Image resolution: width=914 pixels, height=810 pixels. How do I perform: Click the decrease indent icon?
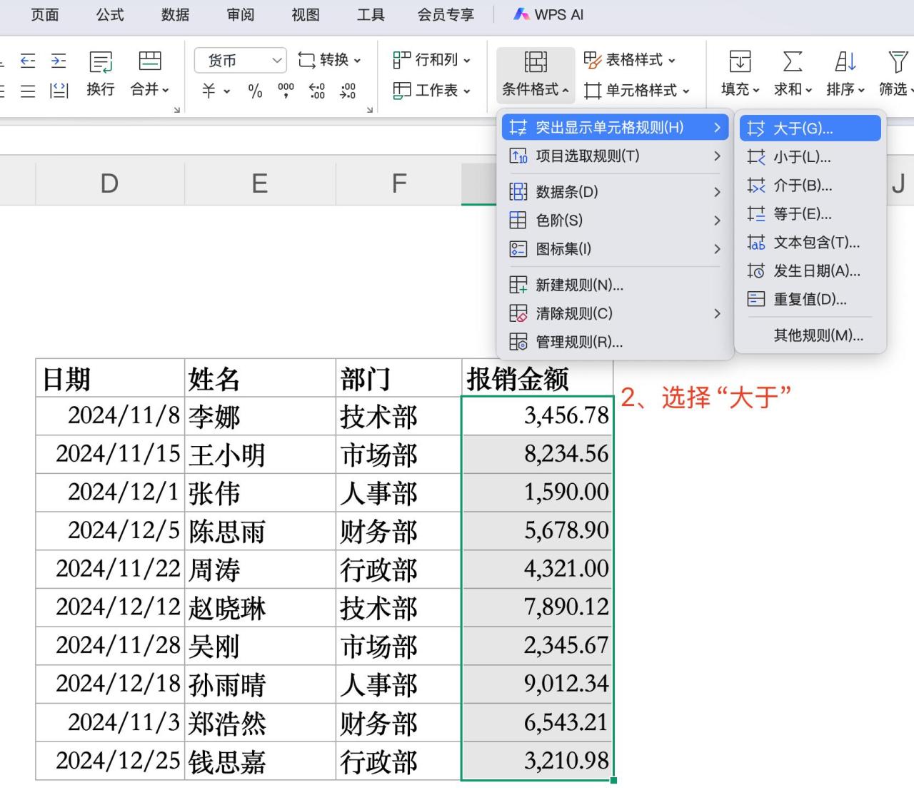(x=28, y=61)
